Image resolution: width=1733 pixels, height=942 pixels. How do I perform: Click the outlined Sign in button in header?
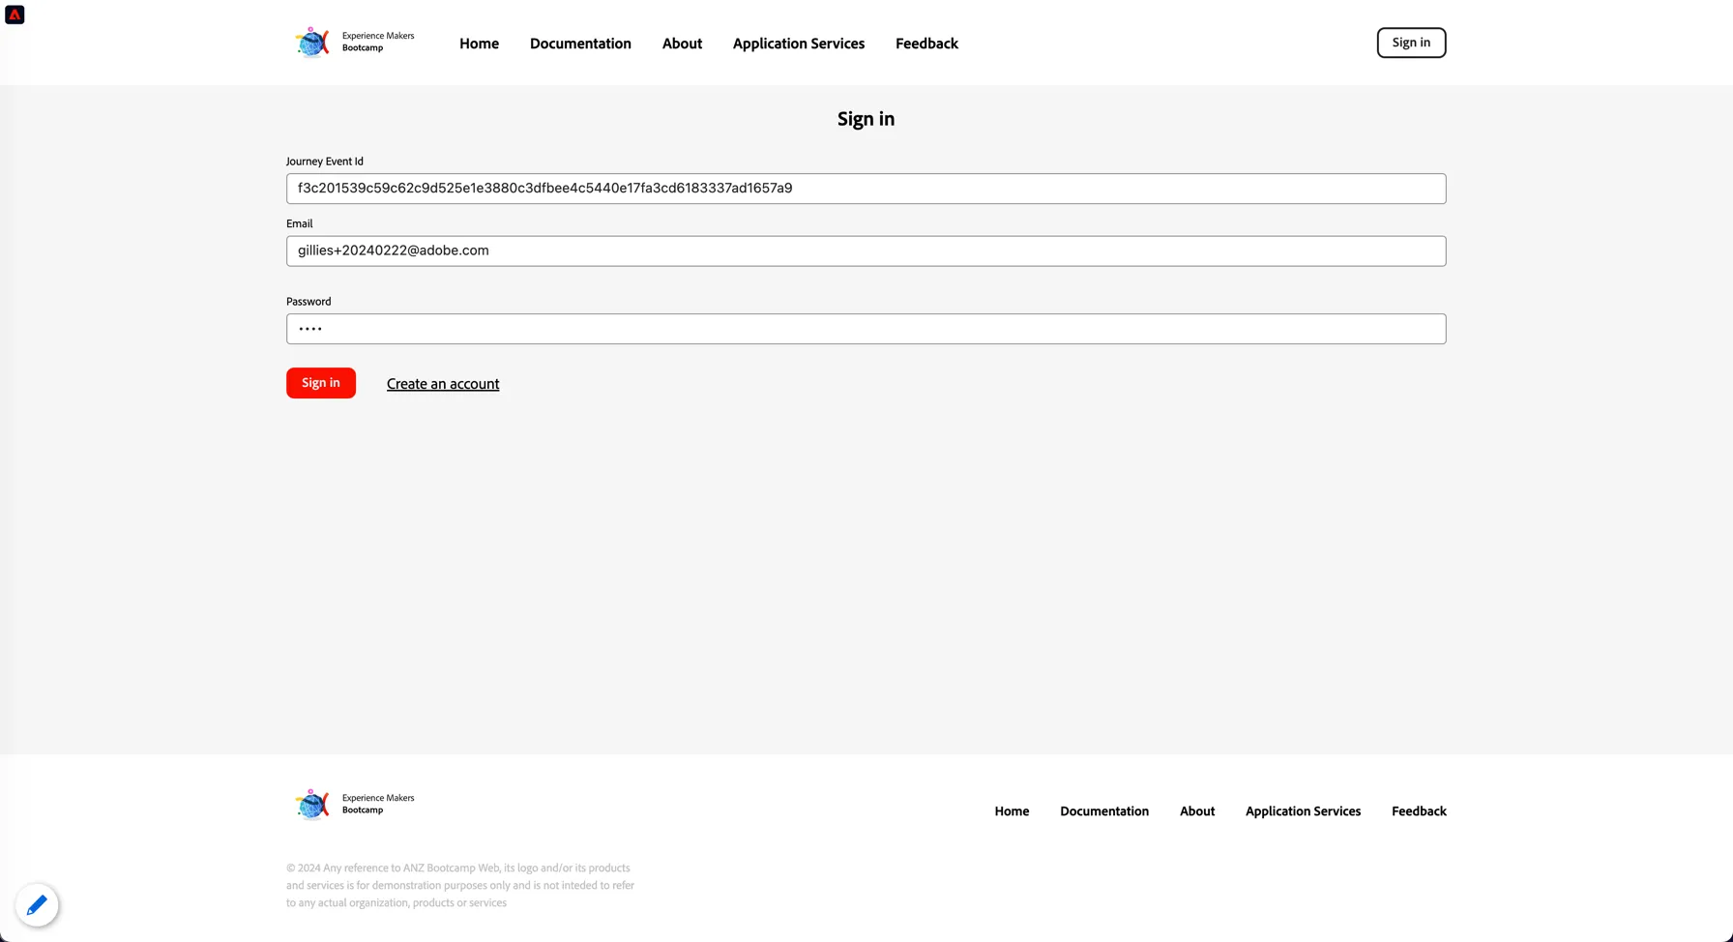coord(1411,43)
